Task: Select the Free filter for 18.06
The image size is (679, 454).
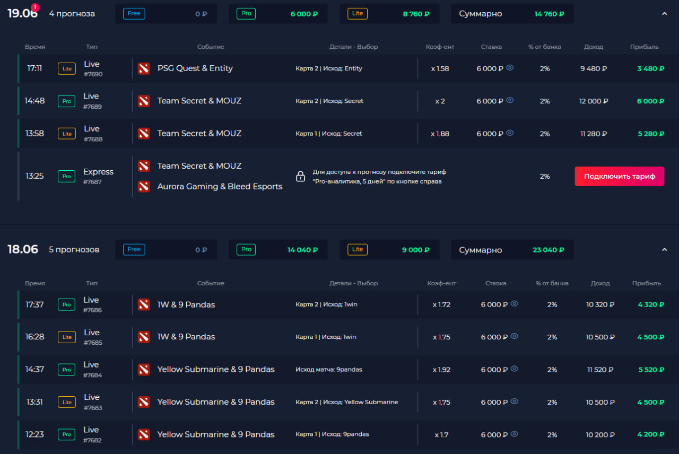Action: (x=166, y=250)
